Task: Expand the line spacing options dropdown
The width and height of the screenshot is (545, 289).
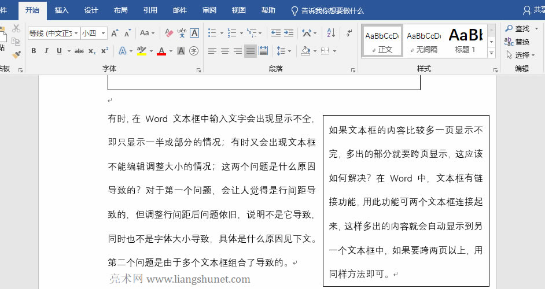Action: pos(289,51)
